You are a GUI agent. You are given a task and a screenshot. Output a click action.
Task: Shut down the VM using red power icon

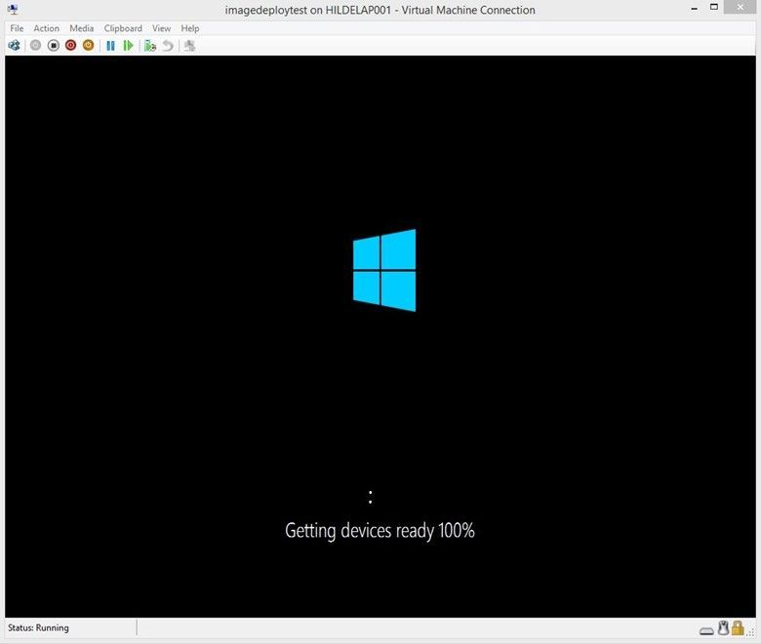(71, 46)
